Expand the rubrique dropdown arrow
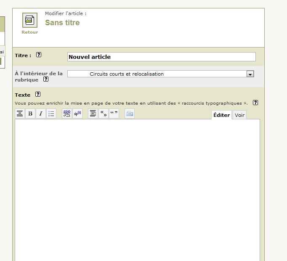Viewport: 287px width, 261px height. click(x=250, y=74)
